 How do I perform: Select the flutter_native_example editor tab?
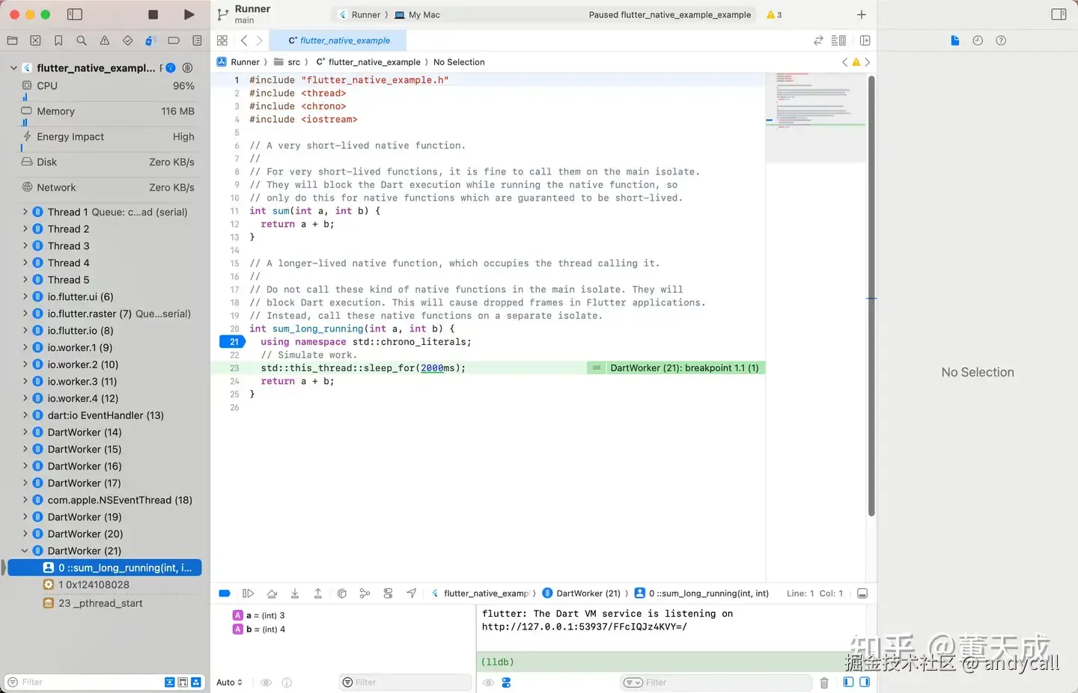339,40
